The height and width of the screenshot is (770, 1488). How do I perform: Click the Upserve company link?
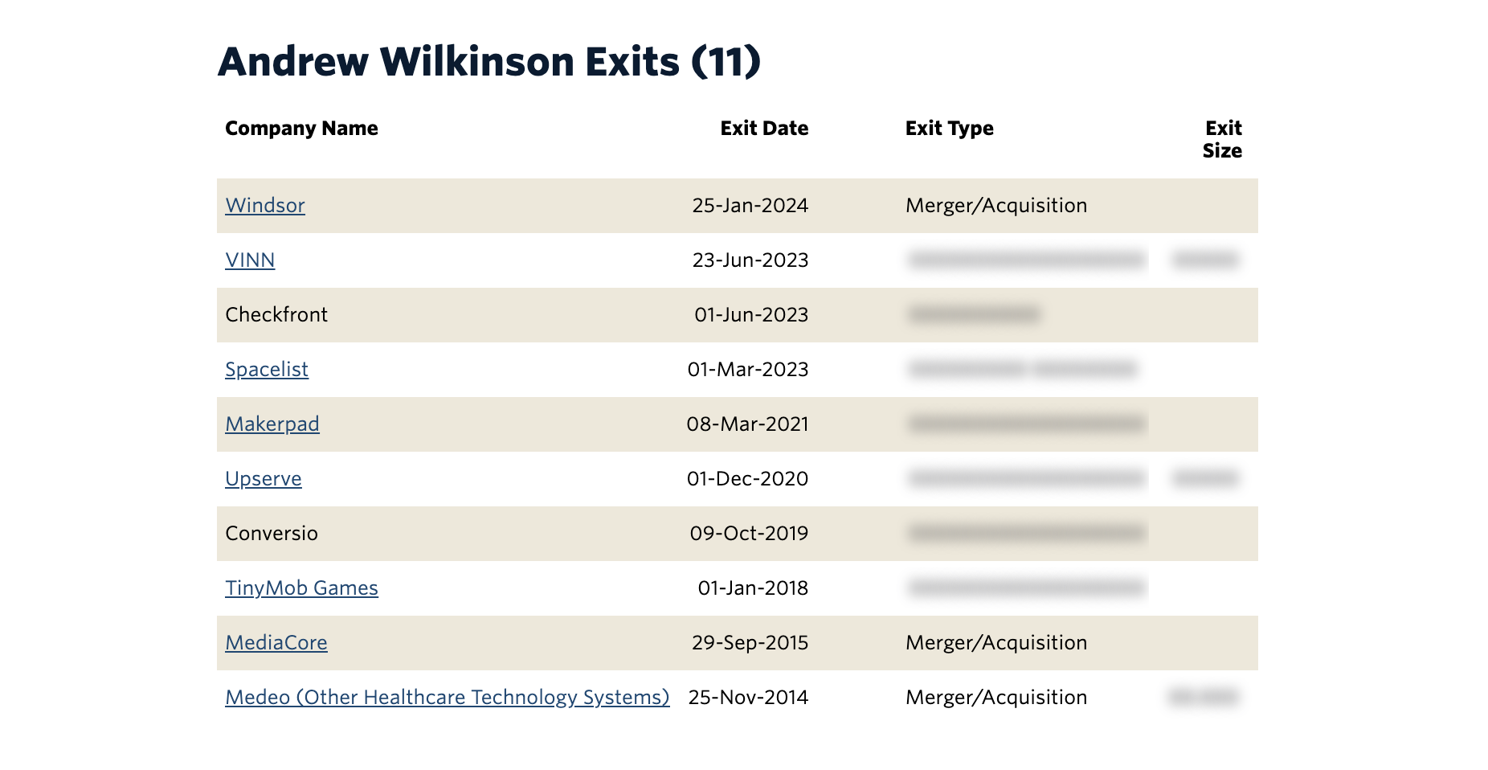[x=263, y=479]
